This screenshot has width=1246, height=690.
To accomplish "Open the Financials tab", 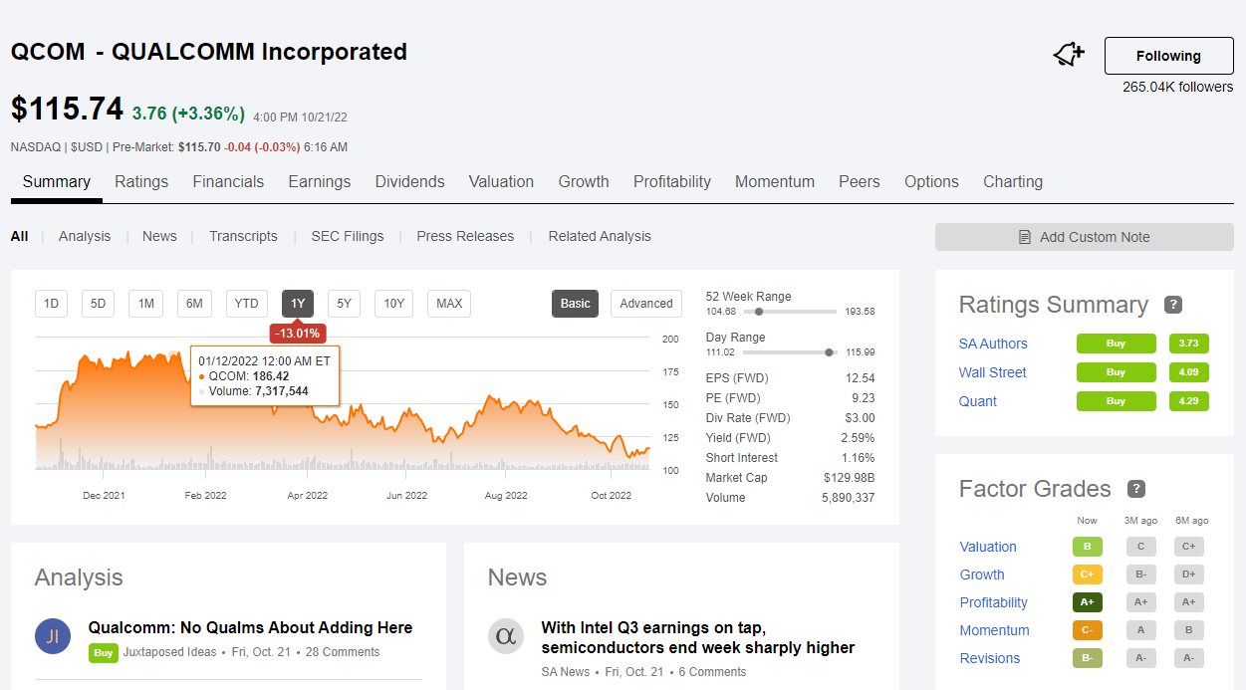I will pyautogui.click(x=228, y=181).
